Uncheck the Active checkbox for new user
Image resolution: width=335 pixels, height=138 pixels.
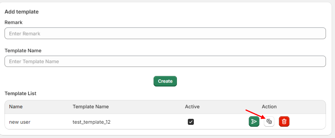pyautogui.click(x=191, y=122)
